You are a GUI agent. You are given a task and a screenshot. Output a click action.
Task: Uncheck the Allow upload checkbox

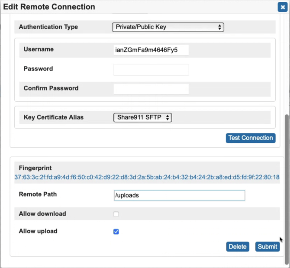point(116,232)
